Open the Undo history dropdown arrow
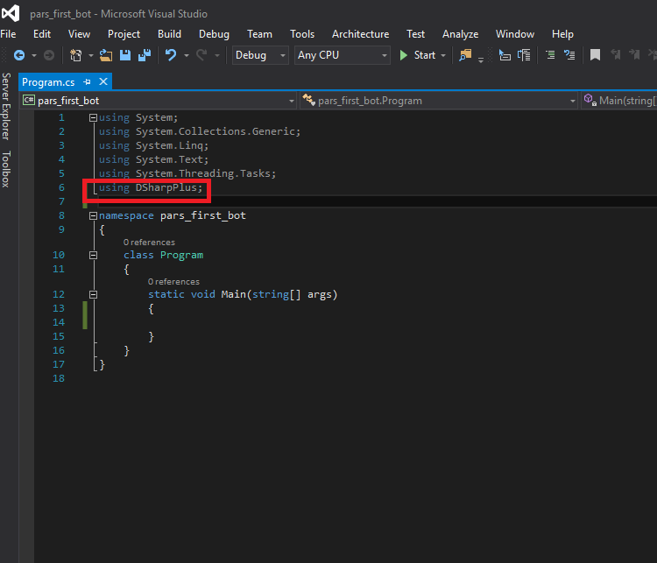Image resolution: width=657 pixels, height=563 pixels. tap(186, 55)
